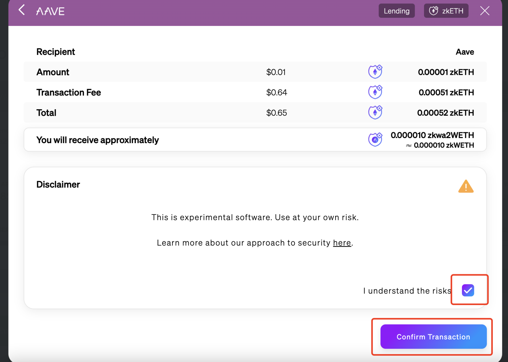Click the Aave recipient name

(x=464, y=52)
